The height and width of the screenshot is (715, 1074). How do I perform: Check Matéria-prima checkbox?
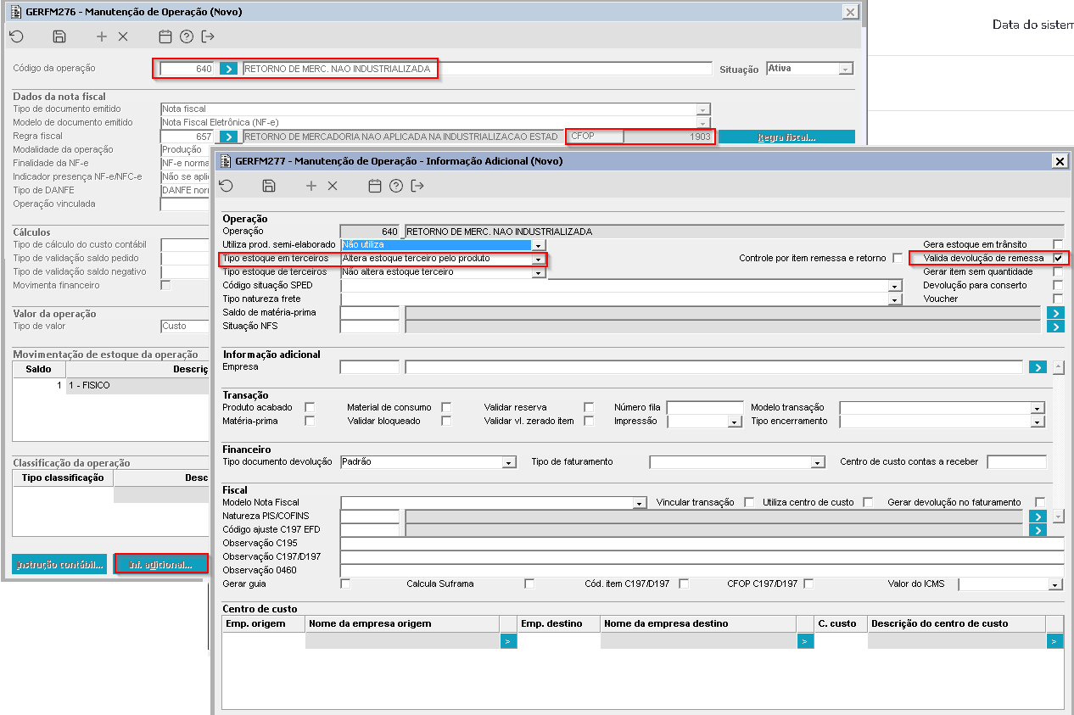[x=310, y=421]
